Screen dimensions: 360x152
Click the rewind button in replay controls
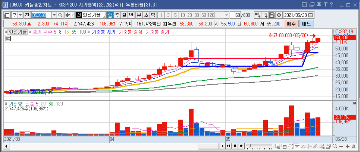pos(229,146)
